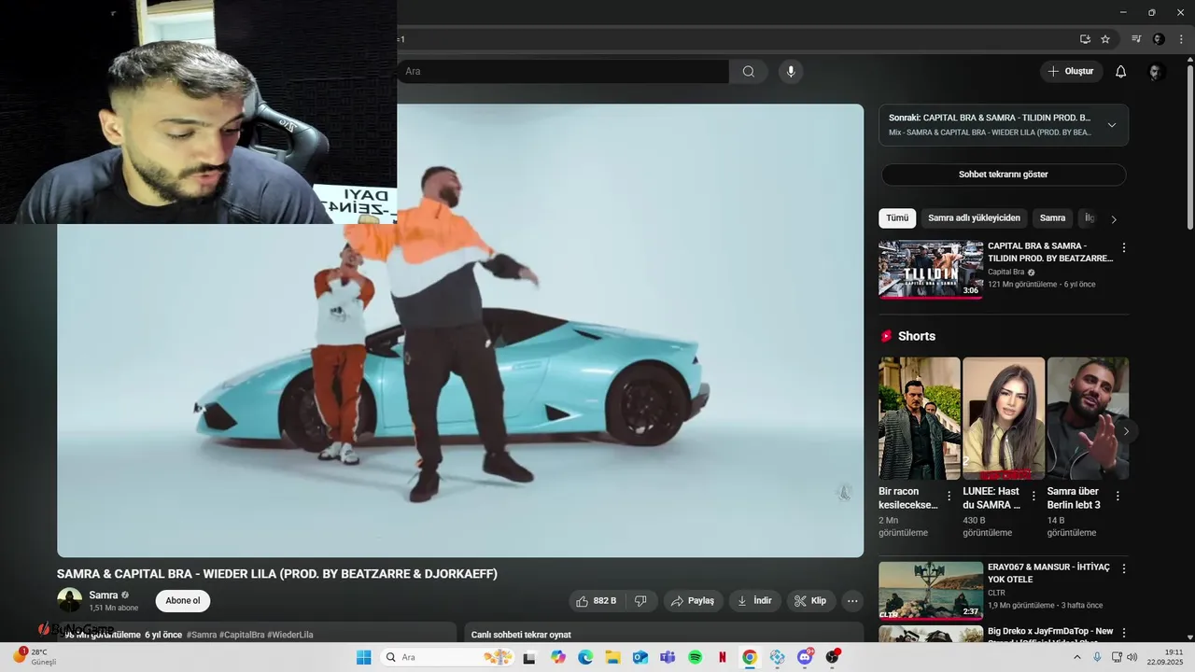This screenshot has width=1195, height=672.
Task: Open options for ERAY067 video
Action: (1124, 568)
